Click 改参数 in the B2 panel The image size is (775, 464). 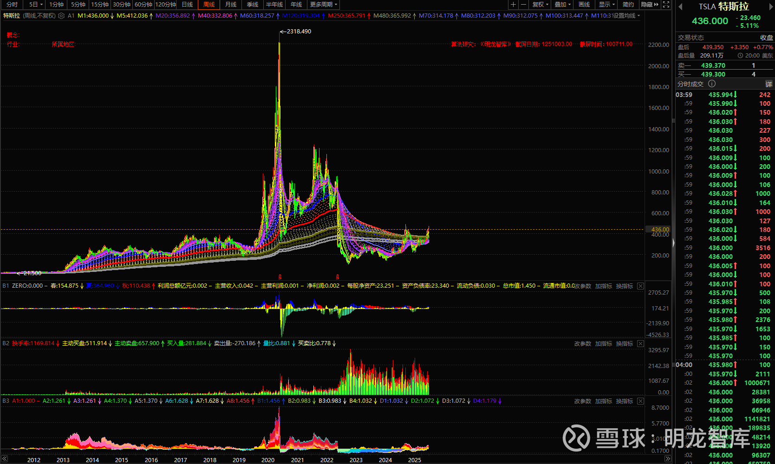[582, 344]
